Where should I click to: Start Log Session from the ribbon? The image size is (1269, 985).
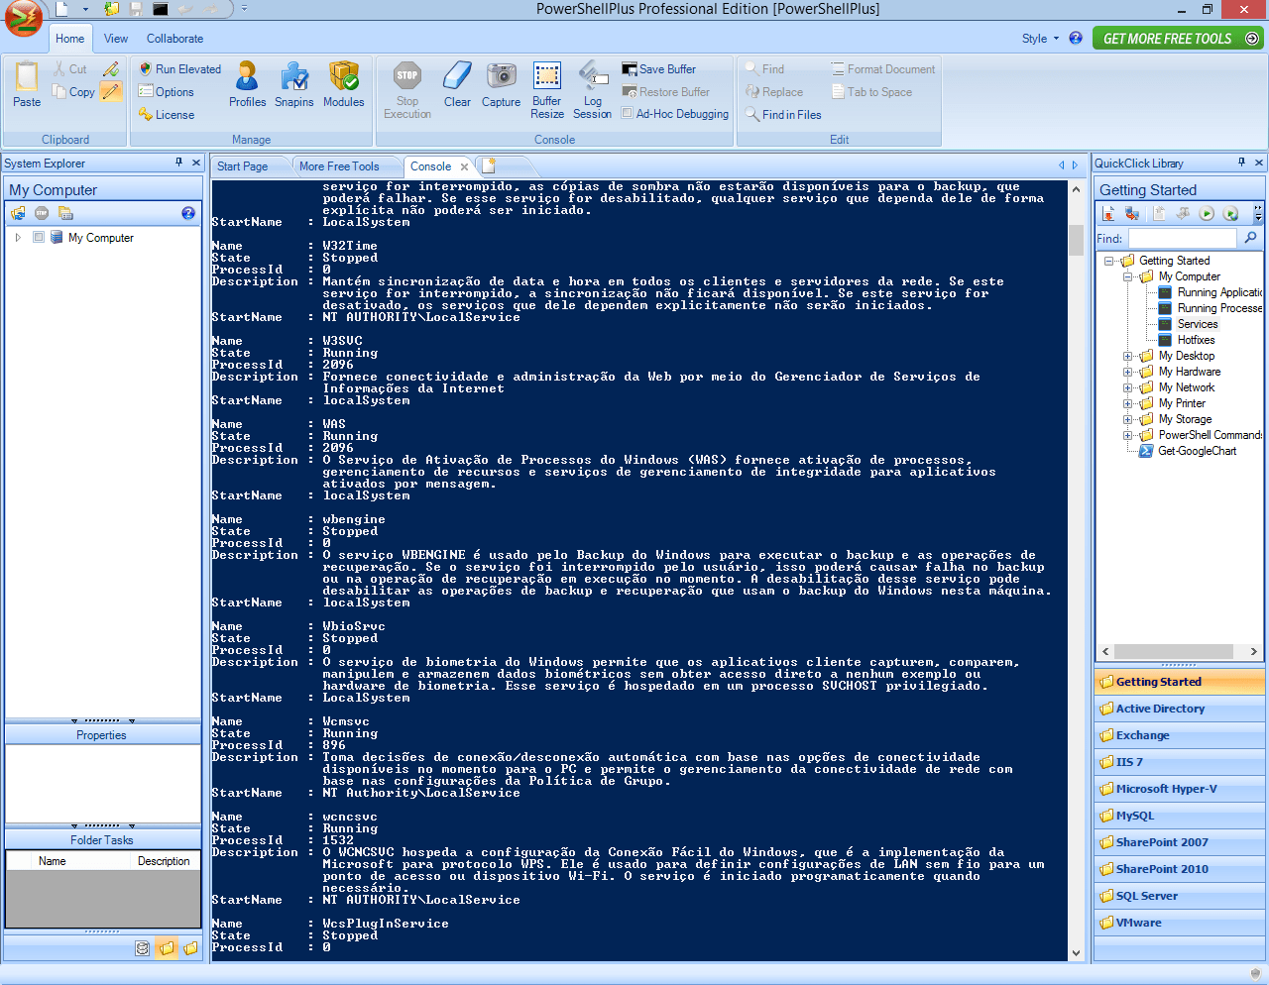tap(593, 90)
